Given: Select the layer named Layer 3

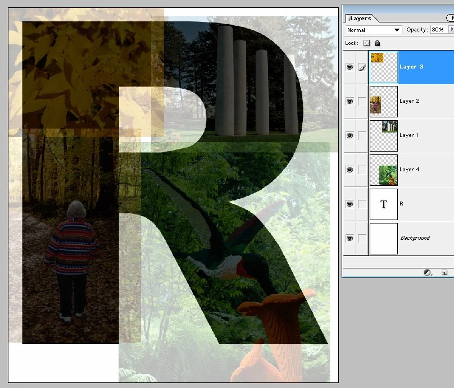Looking at the screenshot, I should click(411, 67).
